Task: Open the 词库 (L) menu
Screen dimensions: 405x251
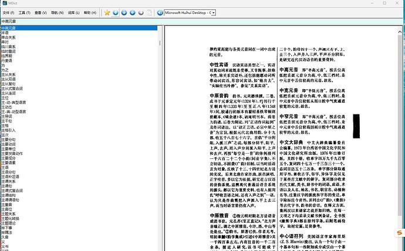Action: click(x=75, y=12)
